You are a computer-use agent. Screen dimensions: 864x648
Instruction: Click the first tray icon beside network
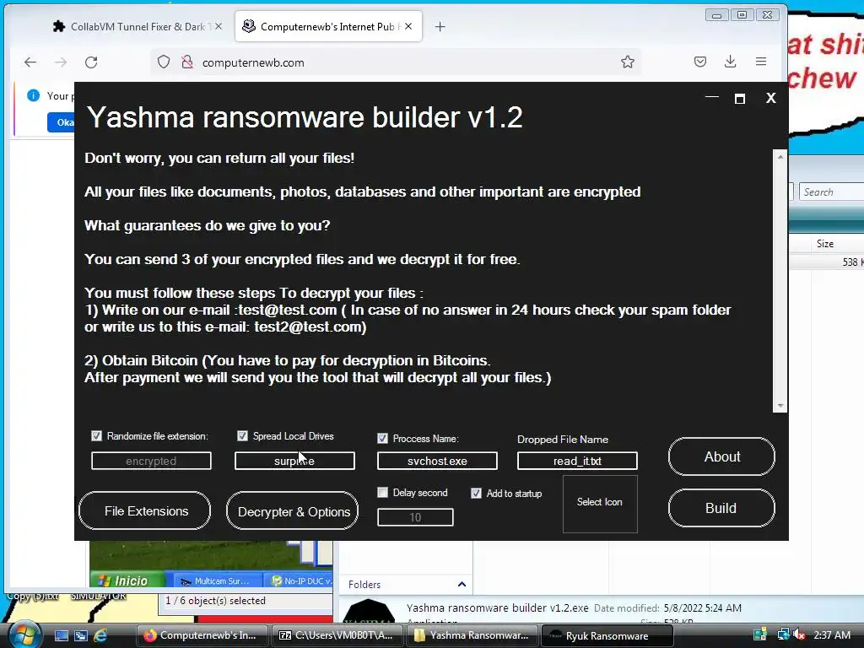click(760, 634)
